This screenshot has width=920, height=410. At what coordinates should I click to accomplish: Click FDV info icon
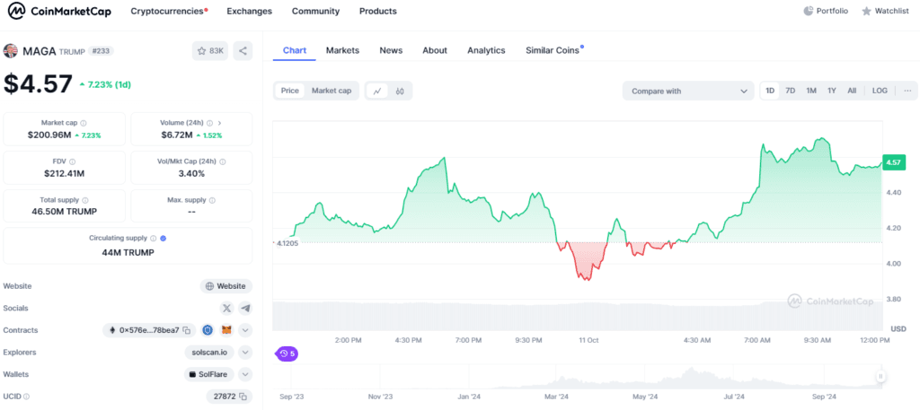pos(72,161)
